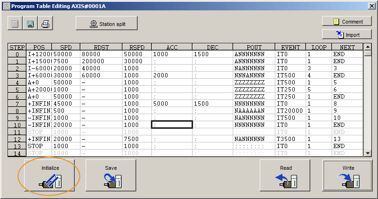Click the POUT cell showing NAAAAAAN

254,111
